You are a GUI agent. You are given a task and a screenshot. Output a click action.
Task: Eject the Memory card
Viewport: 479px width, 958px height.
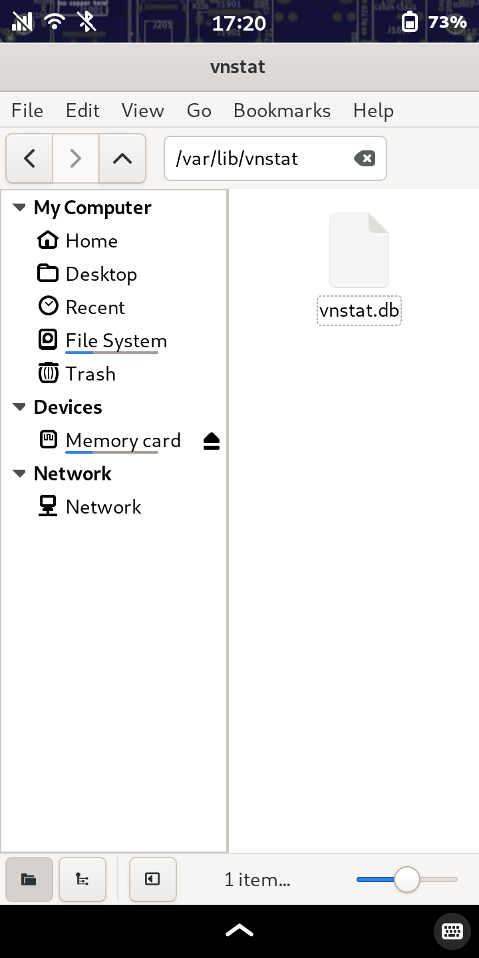[212, 441]
